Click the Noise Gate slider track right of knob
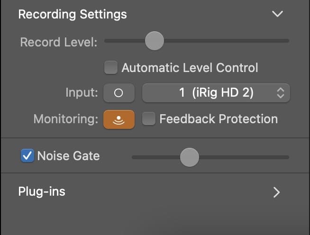 [x=244, y=157]
